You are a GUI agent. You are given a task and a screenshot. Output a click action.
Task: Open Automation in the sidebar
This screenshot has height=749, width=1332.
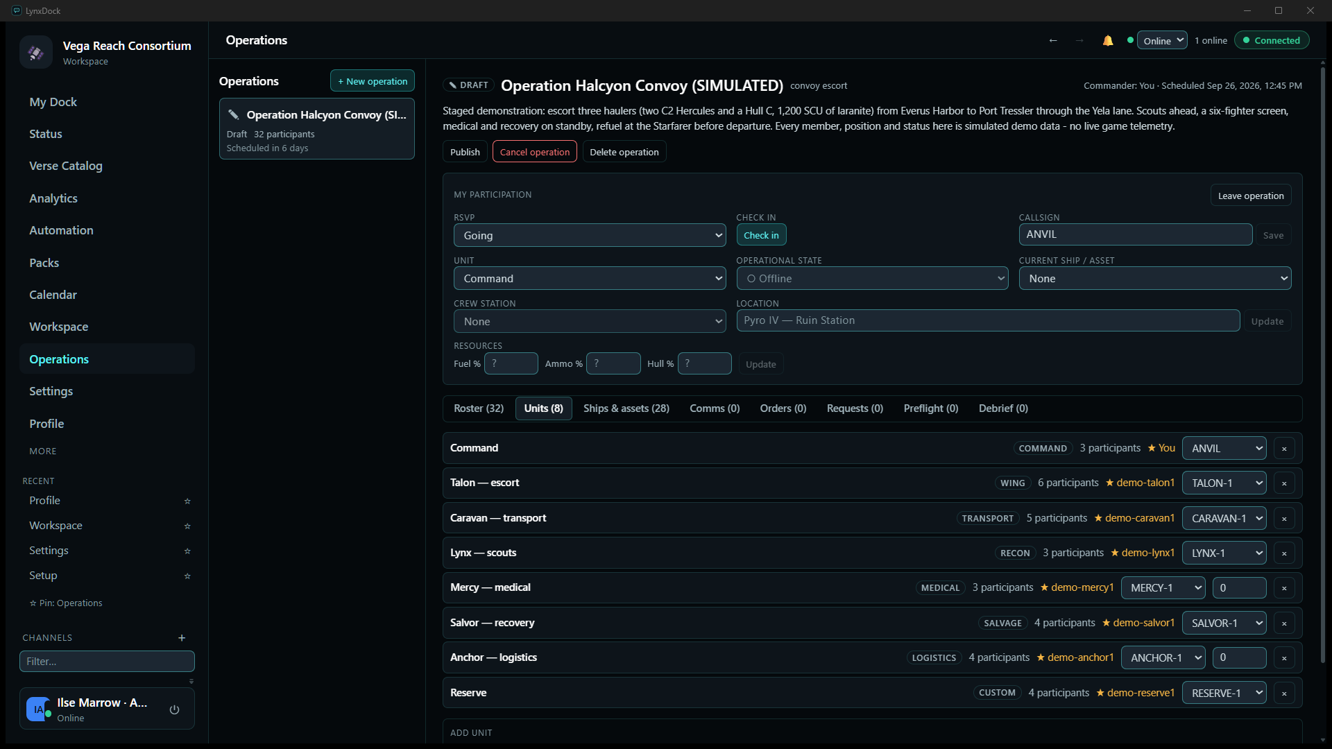[x=107, y=231]
